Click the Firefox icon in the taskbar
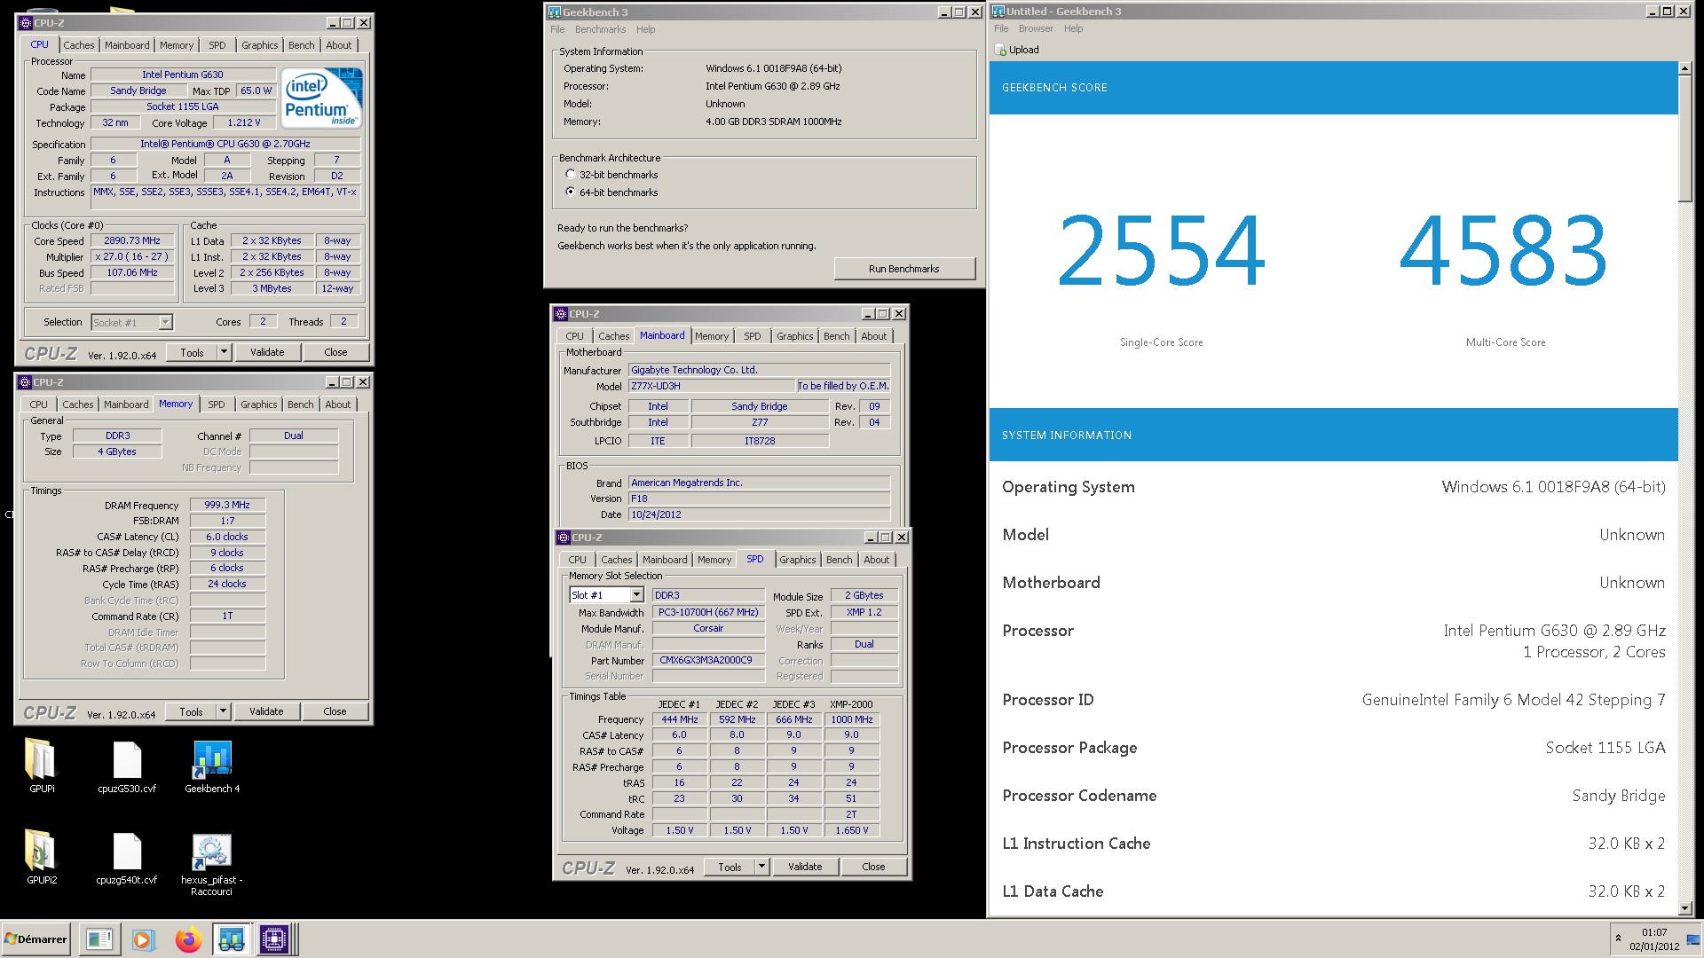The width and height of the screenshot is (1704, 958). pyautogui.click(x=188, y=939)
